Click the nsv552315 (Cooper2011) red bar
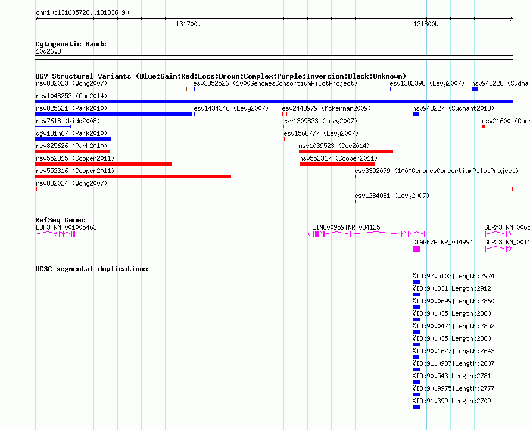Screen dimensions: 530x430 pyautogui.click(x=104, y=164)
